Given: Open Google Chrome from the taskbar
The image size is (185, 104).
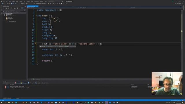Looking at the screenshot, I should pyautogui.click(x=12, y=103).
